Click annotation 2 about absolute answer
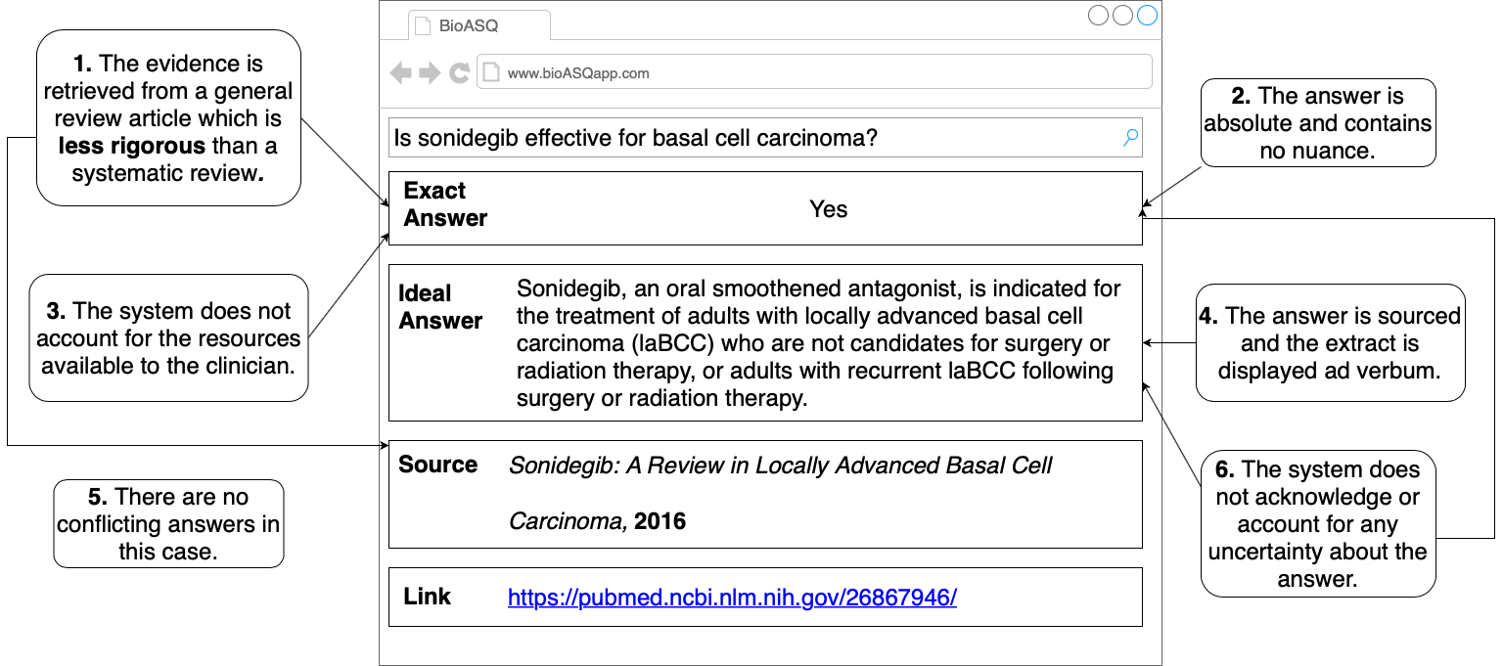Image resolution: width=1503 pixels, height=666 pixels. pos(1317,123)
